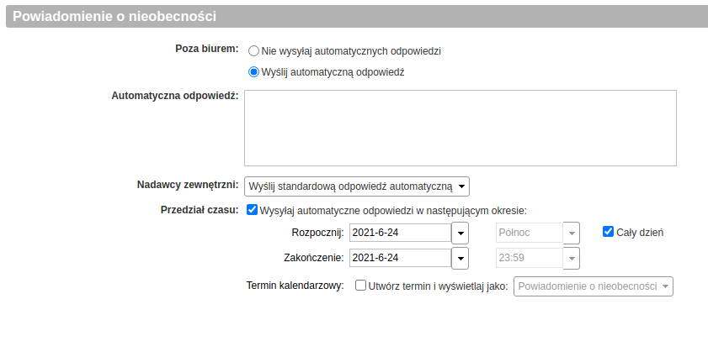This screenshot has width=708, height=341.
Task: Click the 'Powiadomienie o nieobecności' section header
Action: point(357,16)
